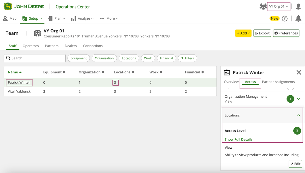Switch to the Operators tab
This screenshot has height=173, width=305.
pyautogui.click(x=31, y=46)
